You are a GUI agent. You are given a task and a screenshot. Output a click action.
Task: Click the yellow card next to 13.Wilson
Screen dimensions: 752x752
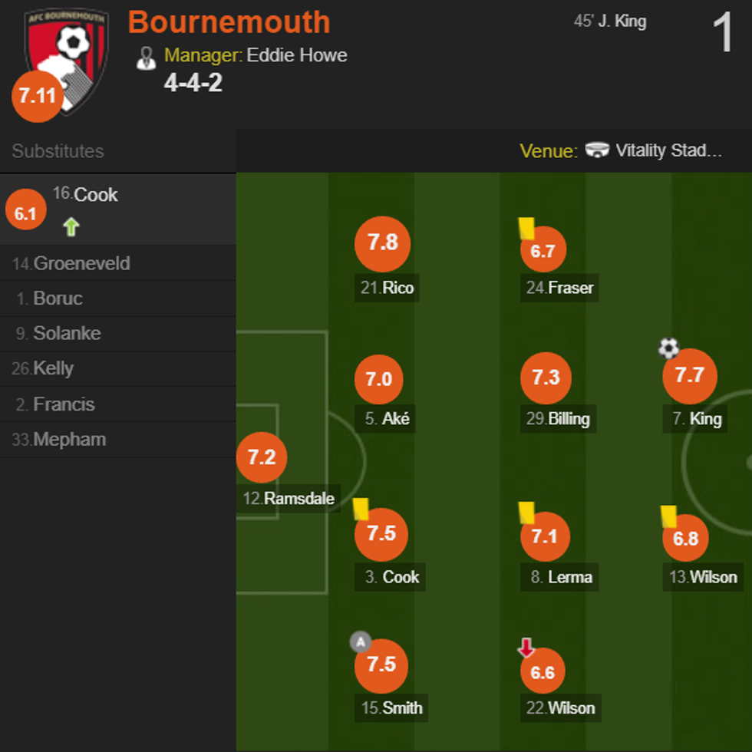coord(668,516)
